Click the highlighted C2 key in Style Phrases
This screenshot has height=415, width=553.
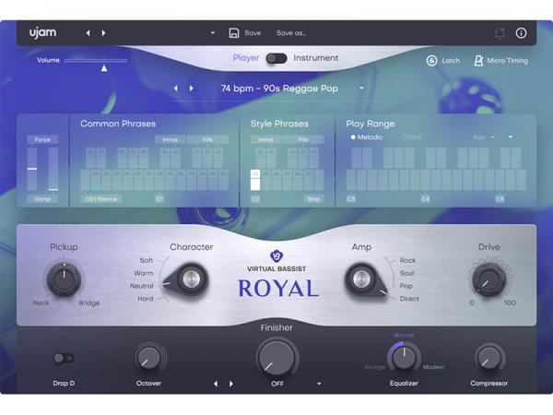pyautogui.click(x=255, y=180)
